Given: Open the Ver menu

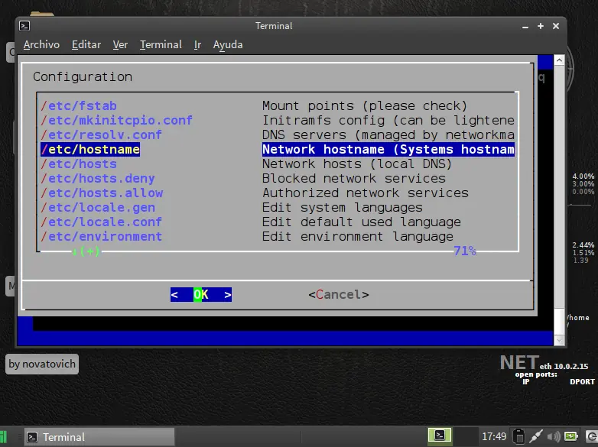Looking at the screenshot, I should [x=120, y=44].
